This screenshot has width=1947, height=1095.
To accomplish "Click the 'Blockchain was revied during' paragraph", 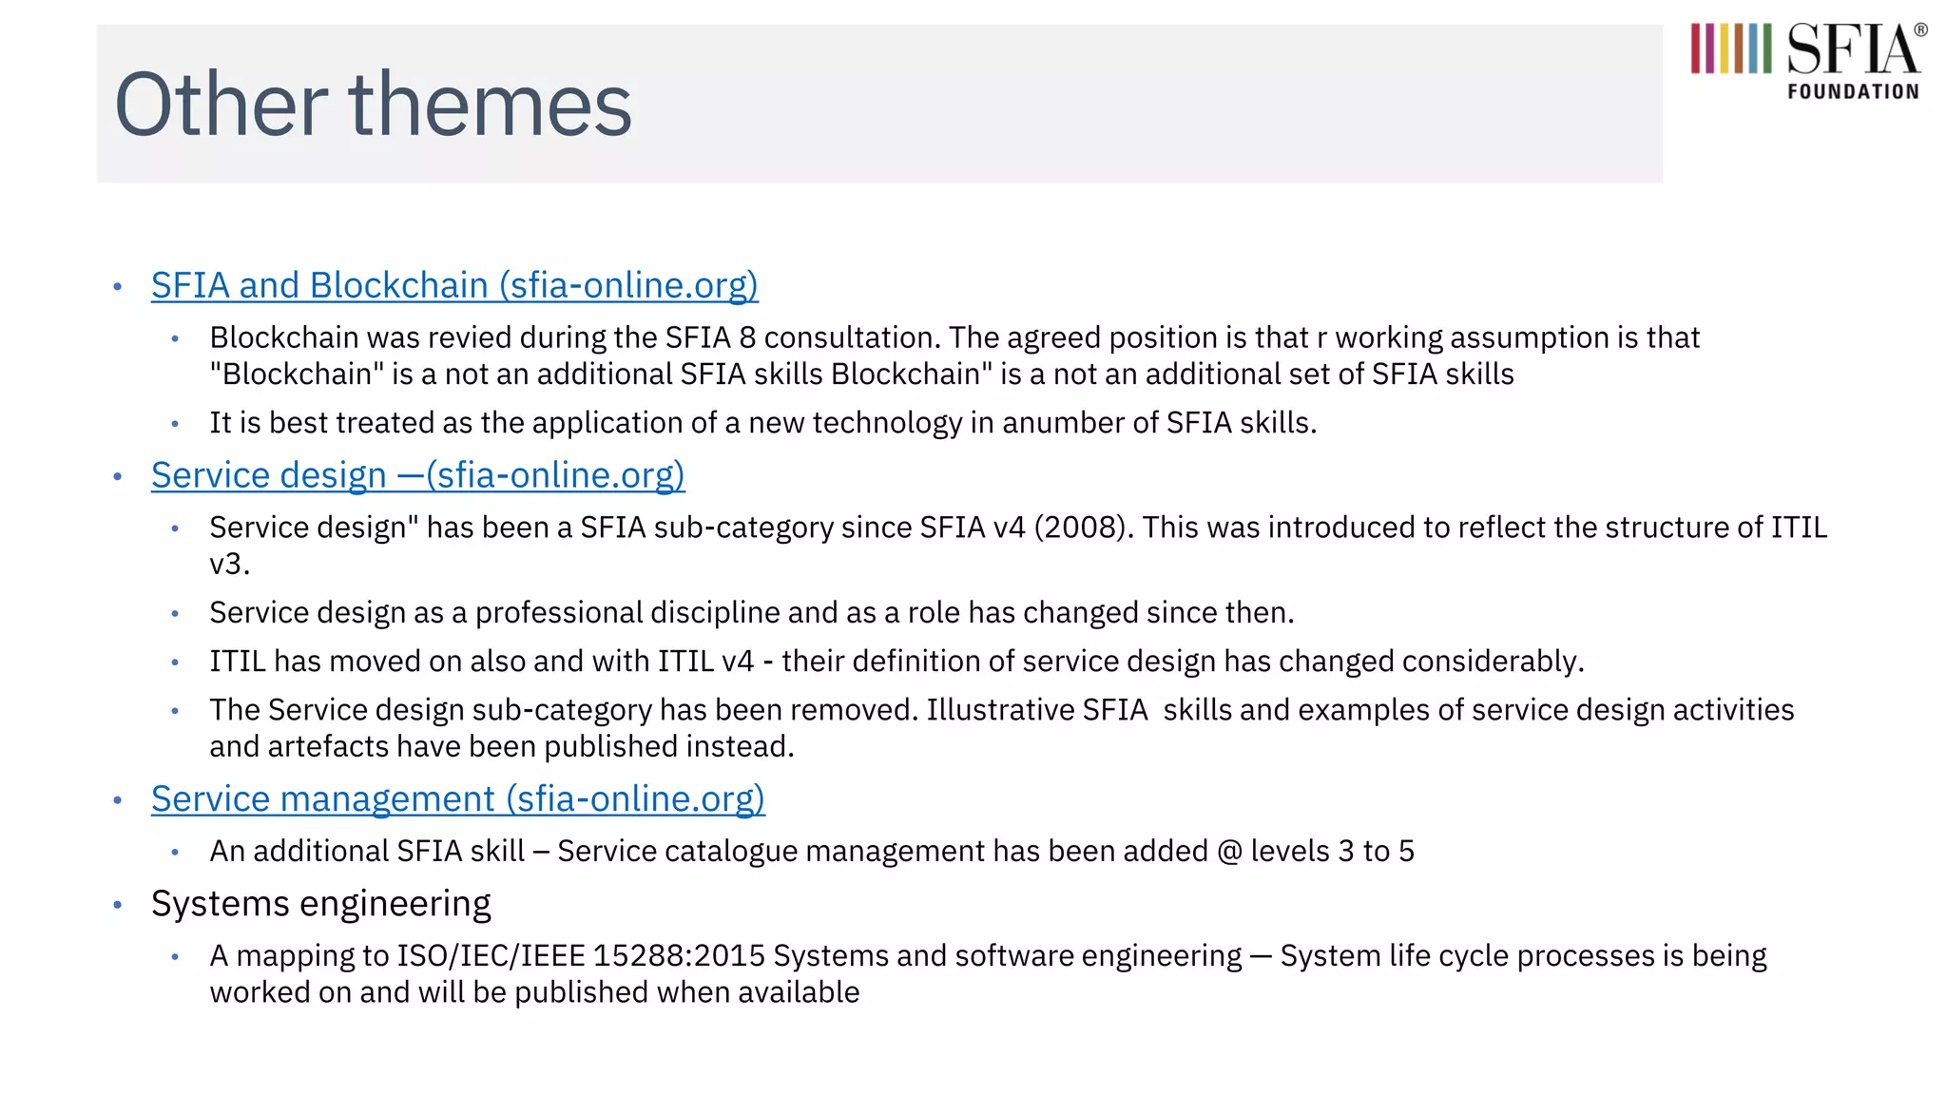I will click(x=954, y=355).
